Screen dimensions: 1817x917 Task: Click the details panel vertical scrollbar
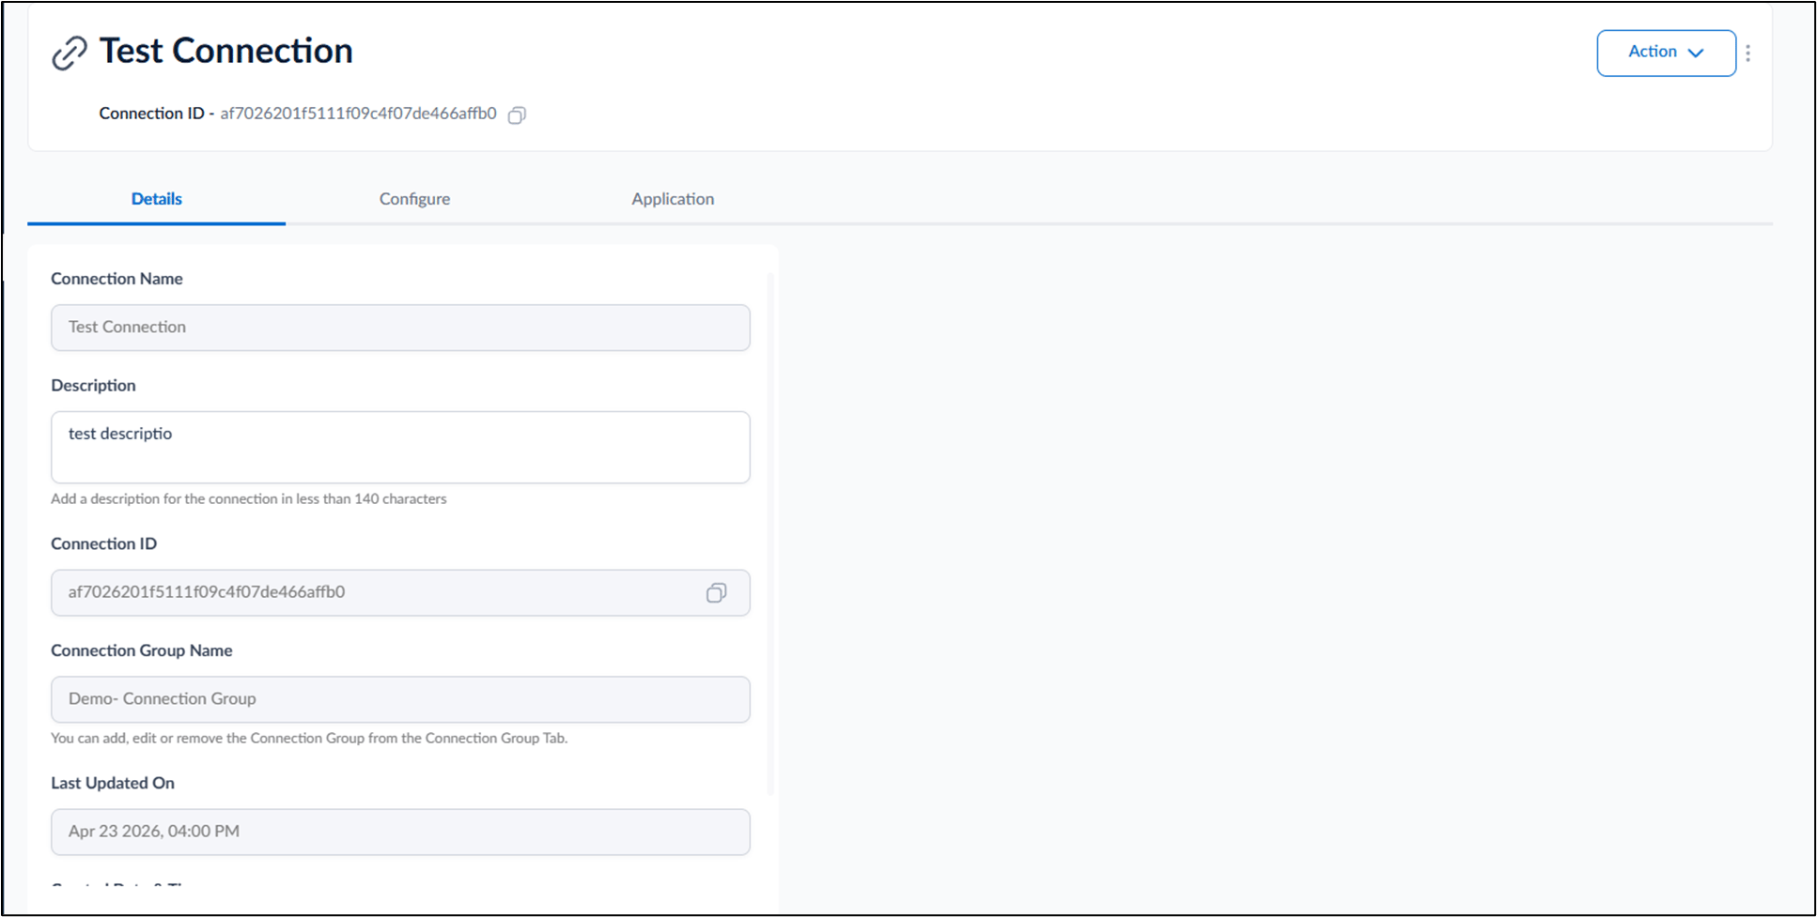click(x=770, y=534)
